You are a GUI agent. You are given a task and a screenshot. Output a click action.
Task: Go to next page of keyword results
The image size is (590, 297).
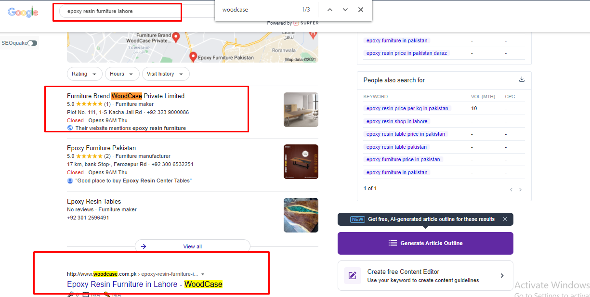pos(521,190)
